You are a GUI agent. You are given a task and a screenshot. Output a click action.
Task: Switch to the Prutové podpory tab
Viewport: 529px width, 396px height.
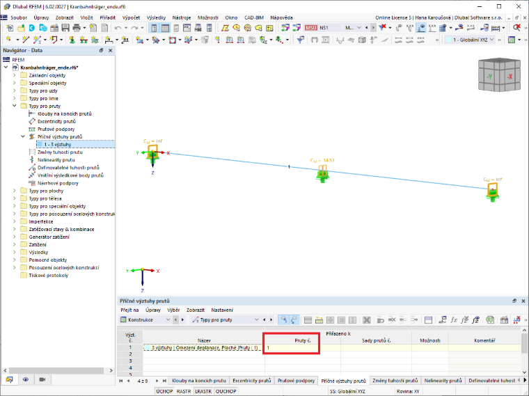296,381
